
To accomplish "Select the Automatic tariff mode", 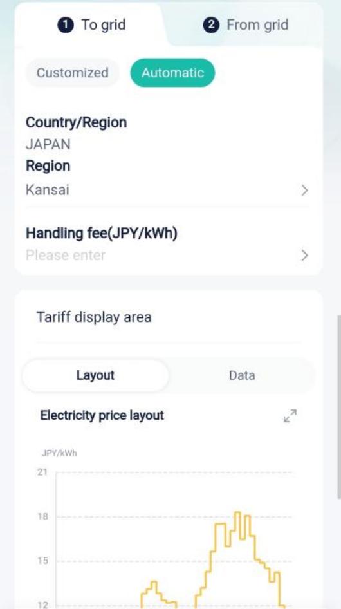I will click(x=172, y=73).
